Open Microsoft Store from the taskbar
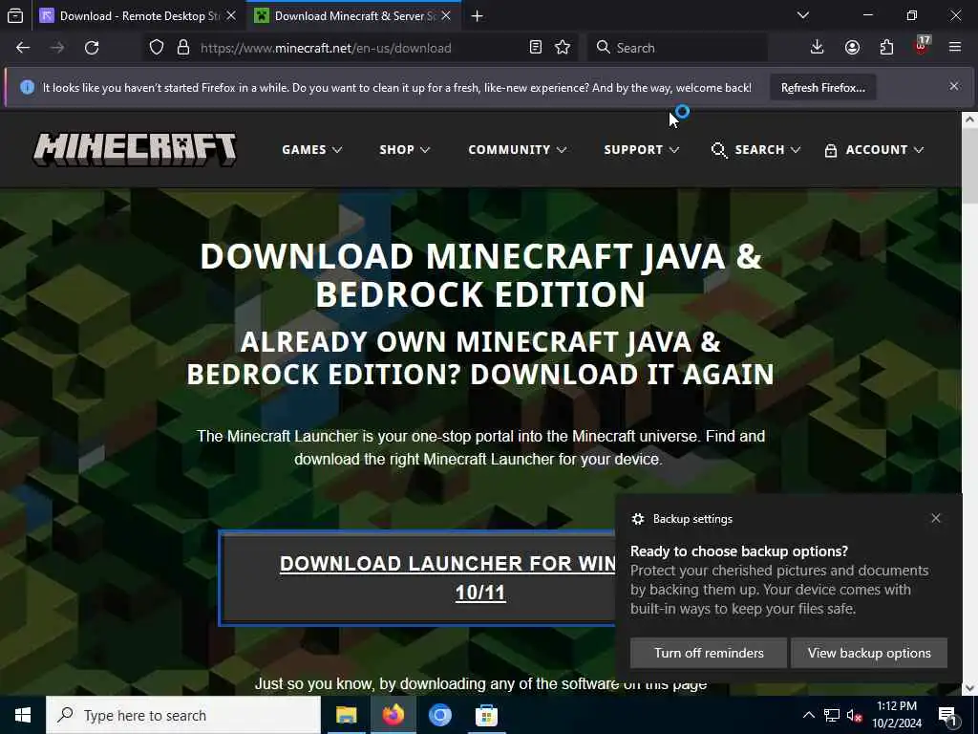This screenshot has width=978, height=734. [x=486, y=715]
